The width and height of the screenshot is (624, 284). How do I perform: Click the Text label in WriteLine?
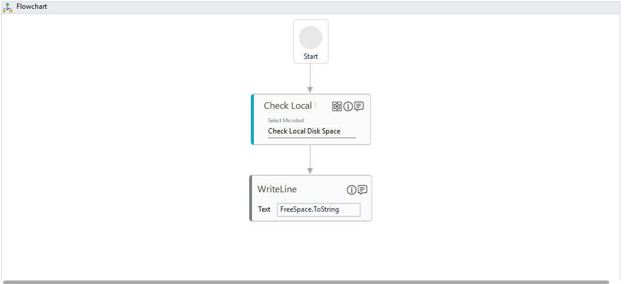264,209
